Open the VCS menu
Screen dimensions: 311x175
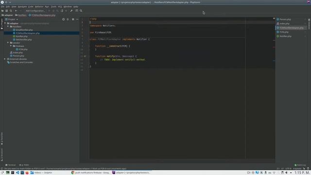click(x=60, y=6)
